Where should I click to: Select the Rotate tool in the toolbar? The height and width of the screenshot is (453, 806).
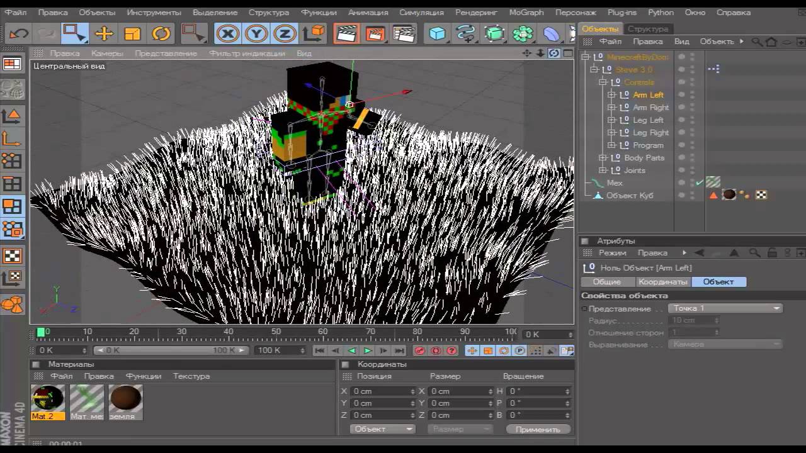(x=161, y=34)
